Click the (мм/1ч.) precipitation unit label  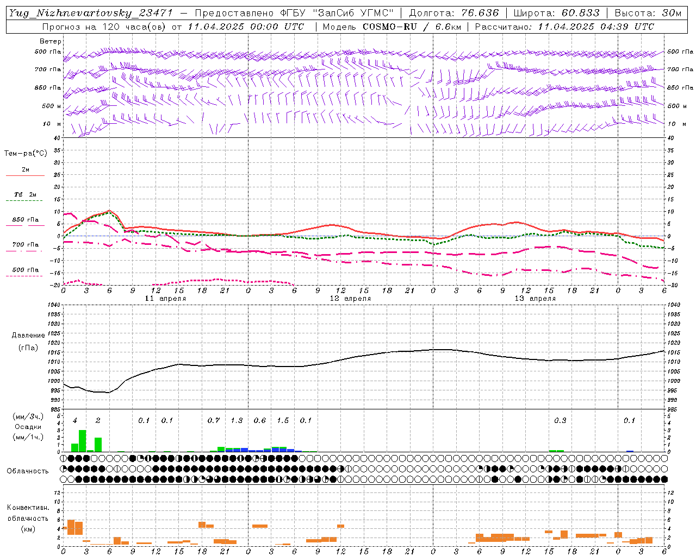28,437
